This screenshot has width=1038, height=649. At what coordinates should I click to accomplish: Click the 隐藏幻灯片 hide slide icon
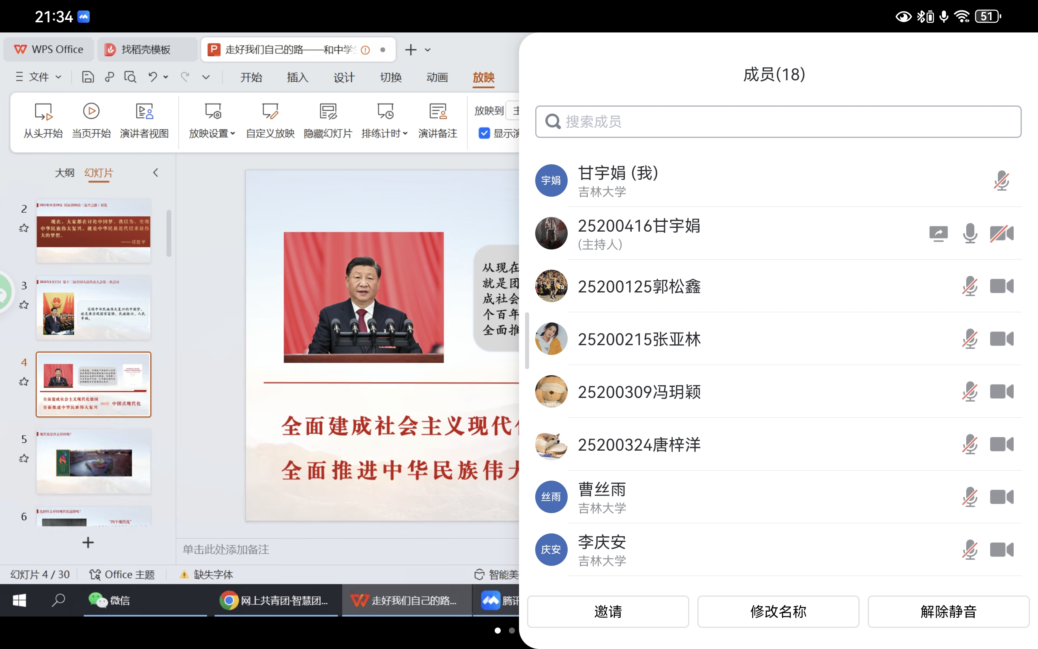[x=328, y=112]
